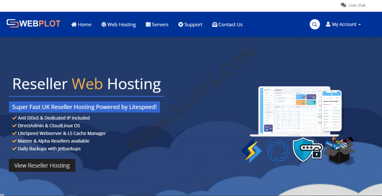Click the phone System Information preview
The image size is (382, 196).
coord(332,111)
